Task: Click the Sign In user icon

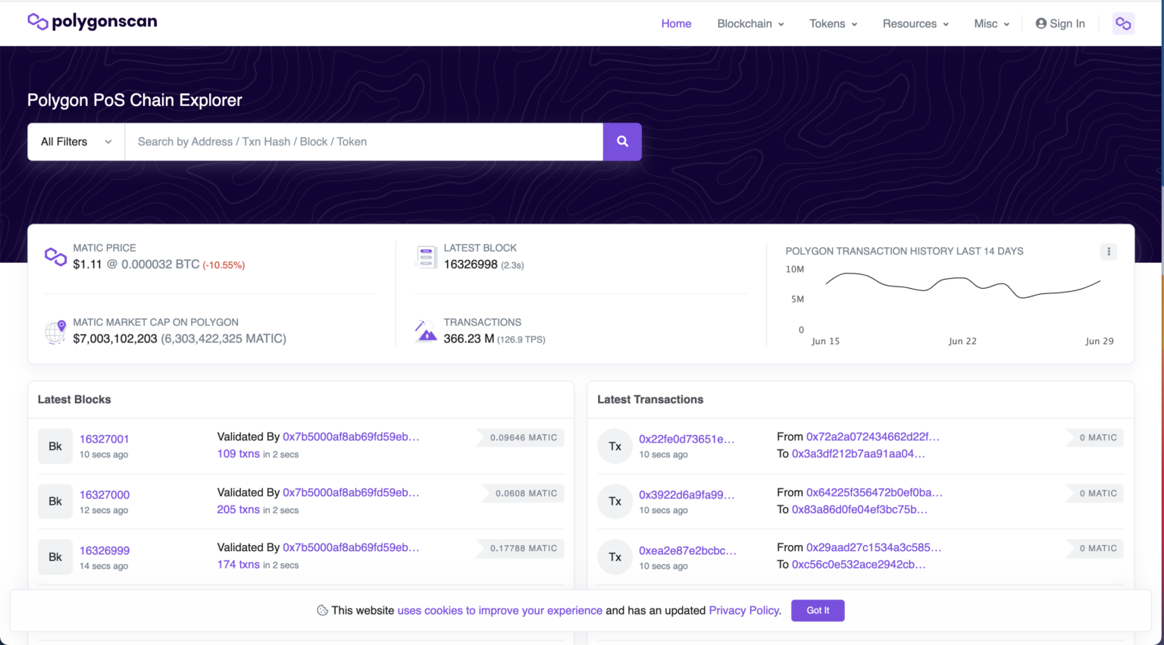Action: tap(1041, 23)
